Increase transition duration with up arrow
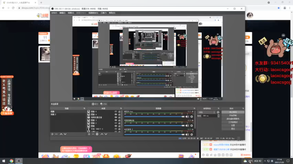Viewport: 293px width, 164px height. tap(218, 115)
